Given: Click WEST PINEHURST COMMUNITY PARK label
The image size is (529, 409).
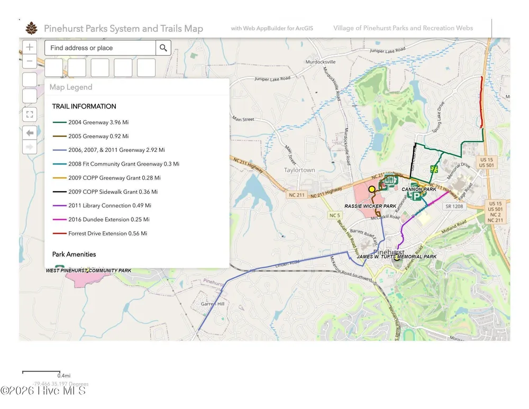Looking at the screenshot, I should tap(88, 270).
